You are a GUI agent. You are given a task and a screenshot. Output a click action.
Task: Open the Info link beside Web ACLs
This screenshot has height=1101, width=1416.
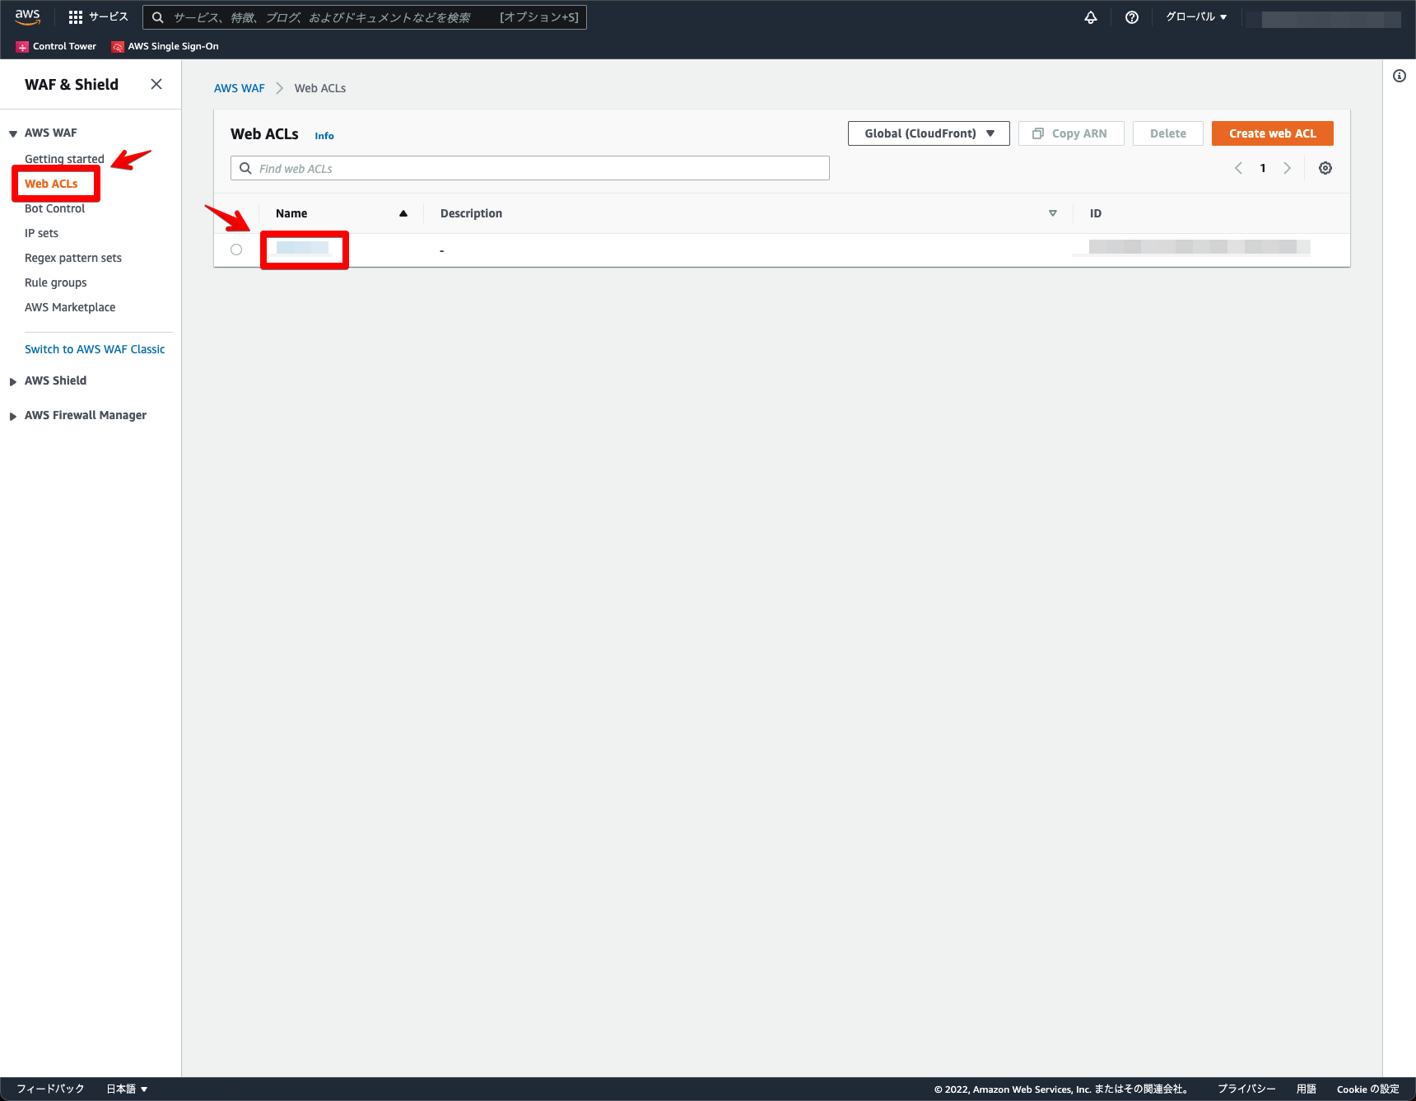(x=324, y=136)
